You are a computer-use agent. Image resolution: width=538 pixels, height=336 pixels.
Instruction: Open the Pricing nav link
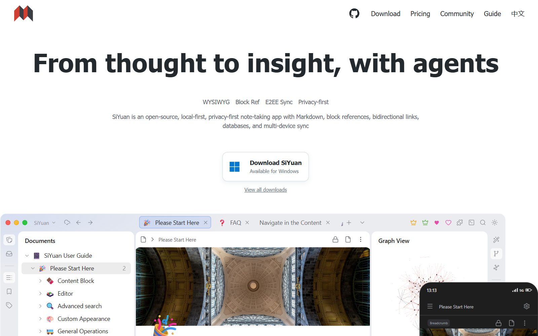[420, 14]
